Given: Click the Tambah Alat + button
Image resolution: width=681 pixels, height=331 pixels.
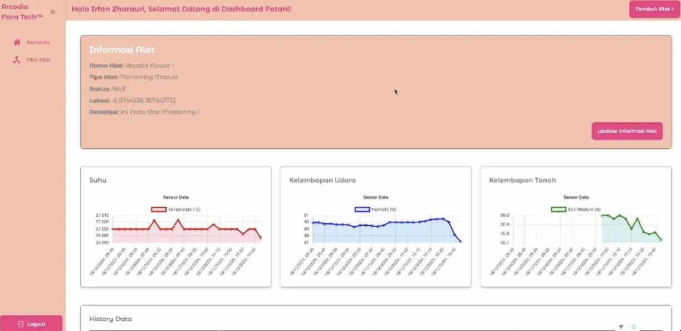Looking at the screenshot, I should (654, 9).
